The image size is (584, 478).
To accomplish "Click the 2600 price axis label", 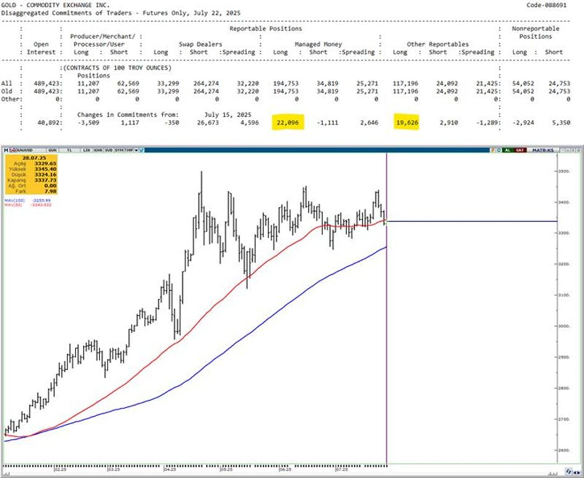I will [564, 450].
